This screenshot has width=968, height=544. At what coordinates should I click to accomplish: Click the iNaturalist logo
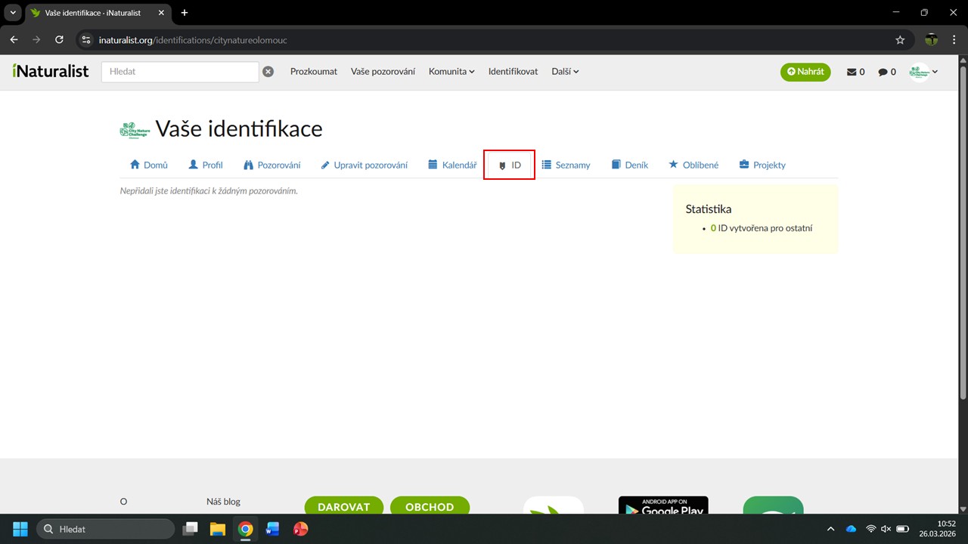[x=51, y=71]
